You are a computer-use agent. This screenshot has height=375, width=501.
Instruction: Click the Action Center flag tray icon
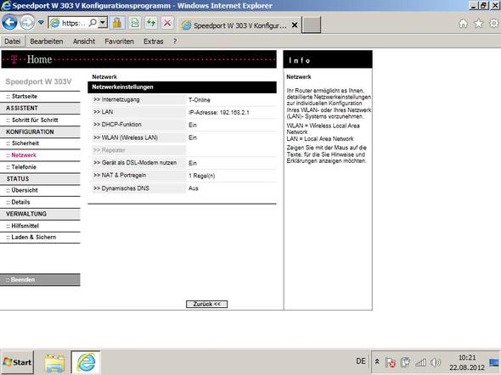point(391,362)
